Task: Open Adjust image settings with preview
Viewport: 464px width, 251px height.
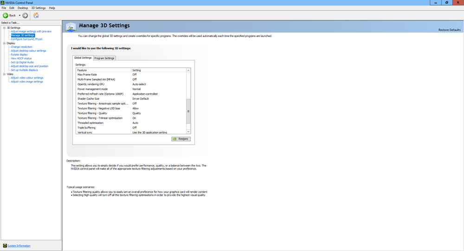Action: (31, 32)
